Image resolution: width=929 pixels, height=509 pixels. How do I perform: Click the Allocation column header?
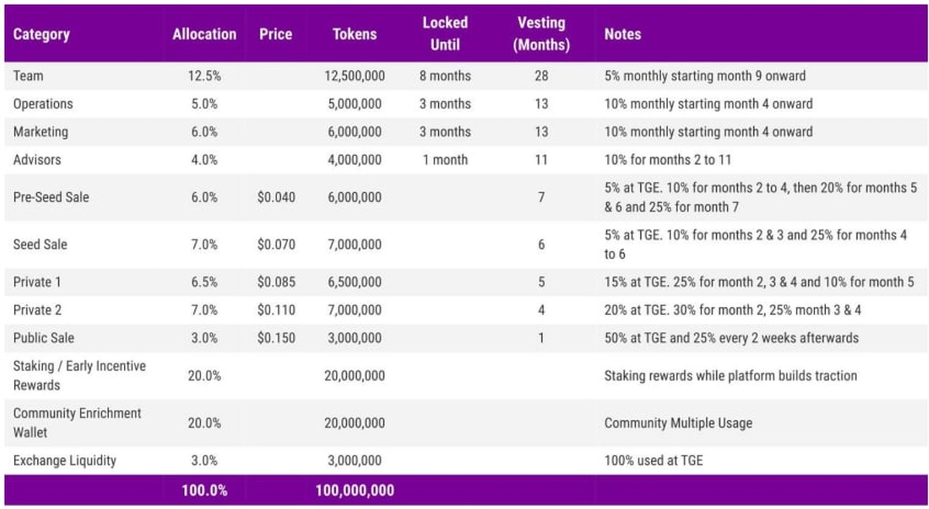click(x=204, y=34)
